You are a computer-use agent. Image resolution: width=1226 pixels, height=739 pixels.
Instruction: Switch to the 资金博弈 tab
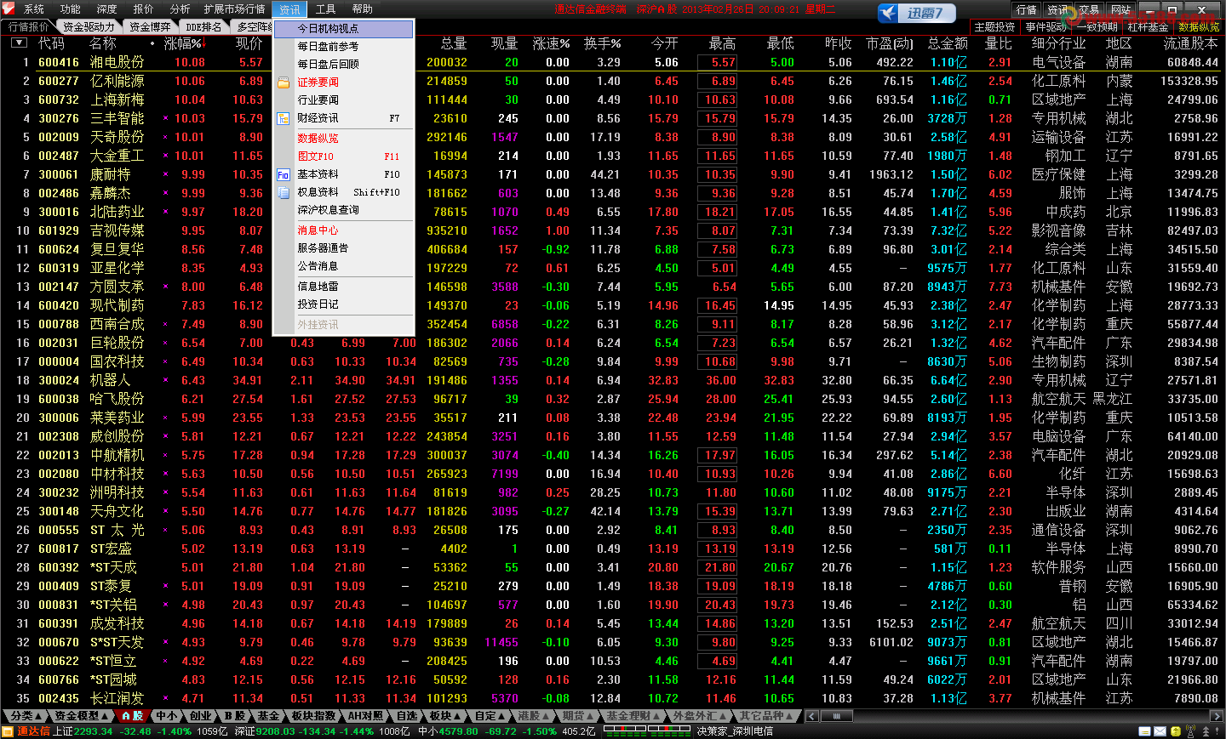point(150,26)
